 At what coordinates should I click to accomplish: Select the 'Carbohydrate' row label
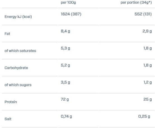(x=16, y=68)
